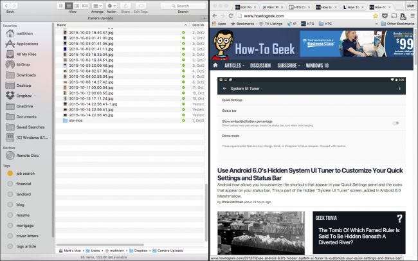
Task: Click Finder Forward arrow button
Action: pos(14,6)
